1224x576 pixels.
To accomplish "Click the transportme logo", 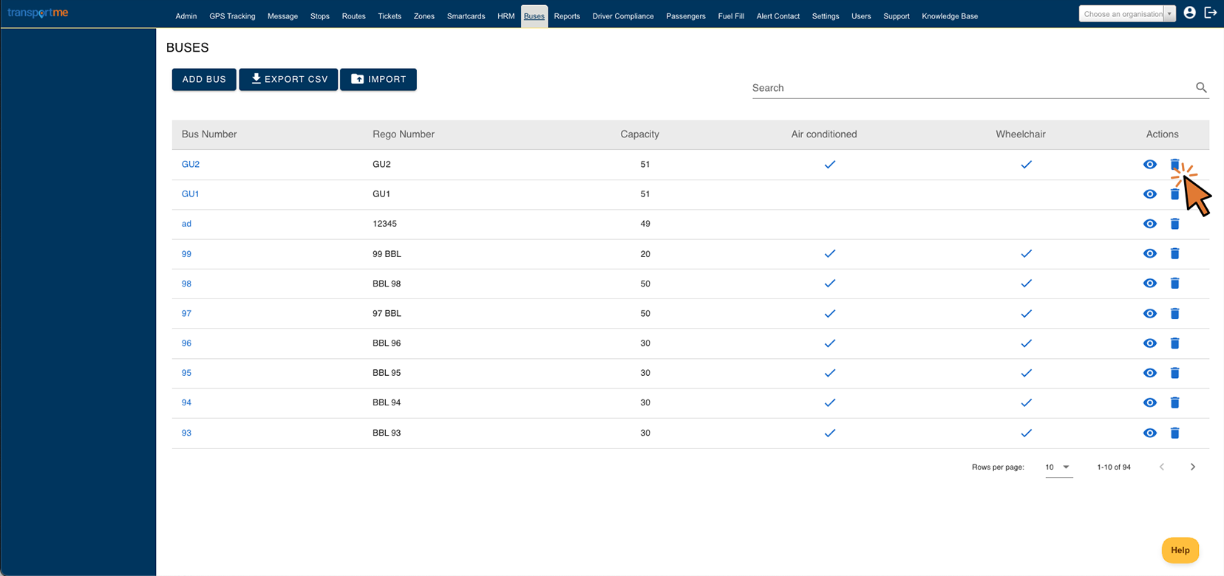I will pos(38,13).
